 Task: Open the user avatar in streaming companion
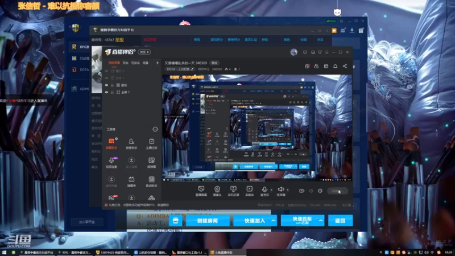[x=293, y=52]
